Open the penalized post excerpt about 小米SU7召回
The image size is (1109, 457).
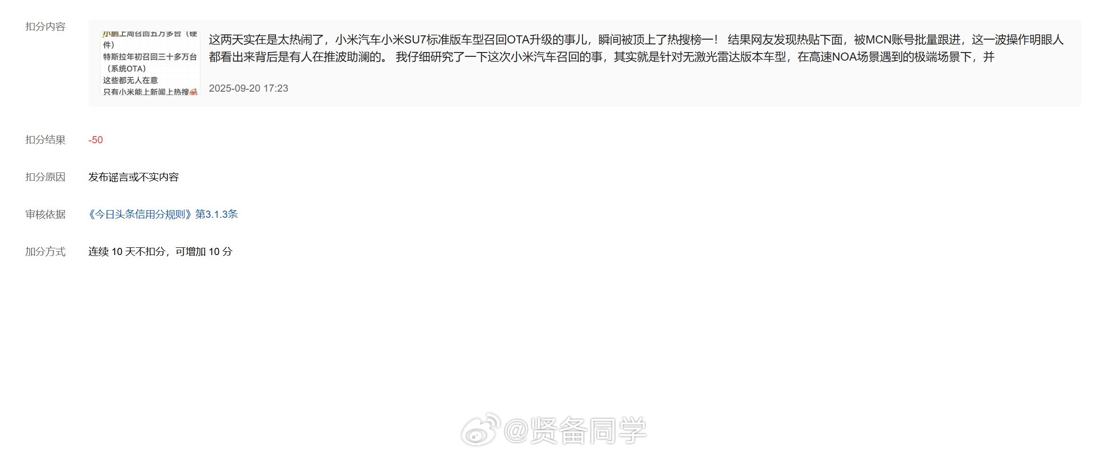coord(636,48)
